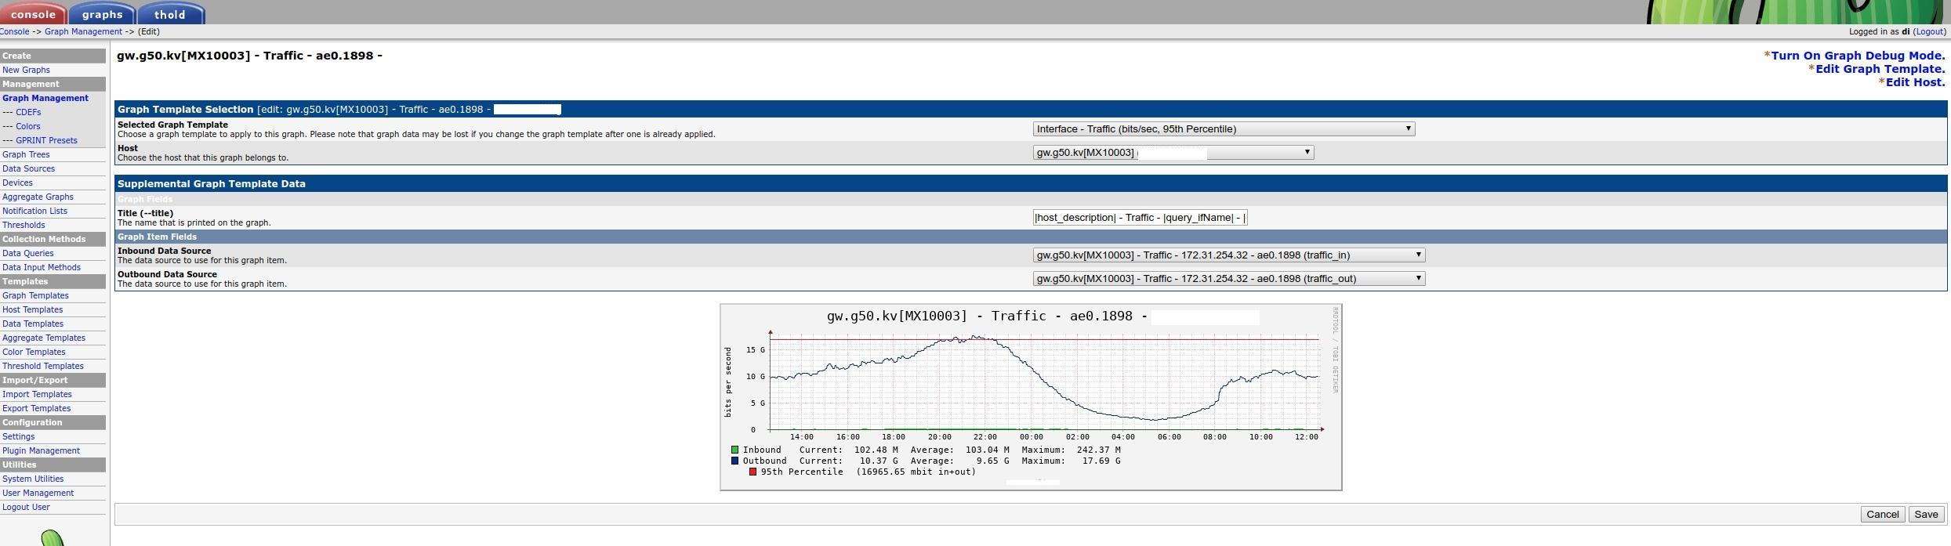The height and width of the screenshot is (546, 1951).
Task: Open Edit Graph Template link
Action: [x=1880, y=69]
